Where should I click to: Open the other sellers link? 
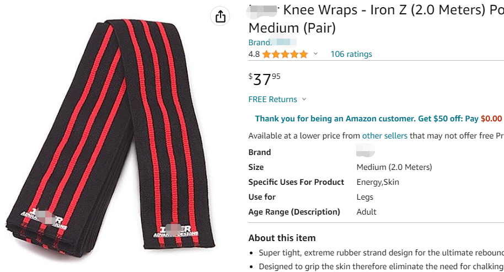click(384, 136)
